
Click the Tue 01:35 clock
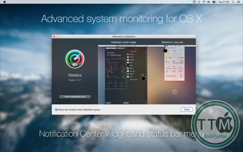click(x=224, y=2)
